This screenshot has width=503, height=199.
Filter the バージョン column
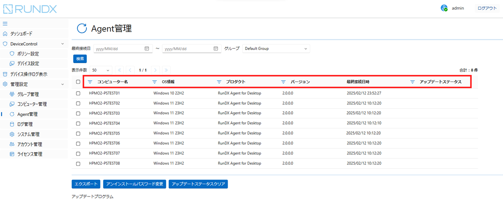pos(283,82)
